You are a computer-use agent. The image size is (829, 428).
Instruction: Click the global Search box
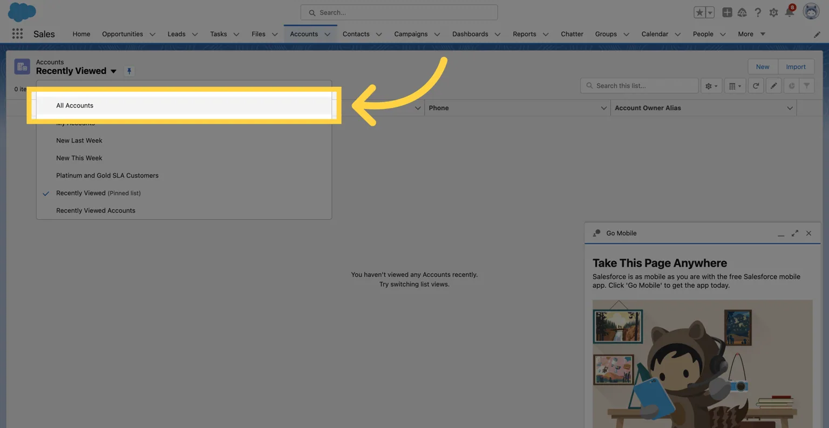399,12
